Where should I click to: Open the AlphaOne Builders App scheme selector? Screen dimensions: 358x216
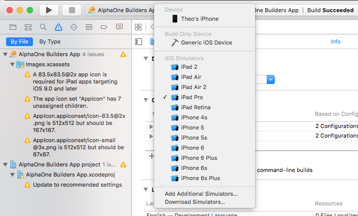pos(120,10)
